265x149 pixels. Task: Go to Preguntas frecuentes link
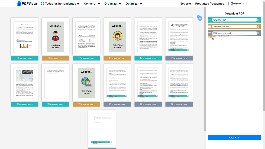pos(209,4)
